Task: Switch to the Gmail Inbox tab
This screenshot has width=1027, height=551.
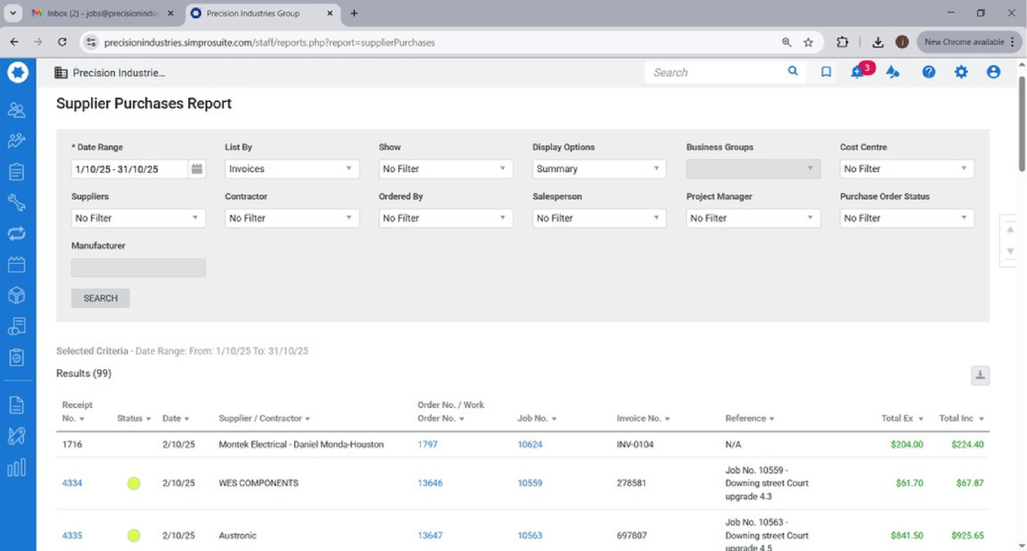Action: [x=103, y=13]
